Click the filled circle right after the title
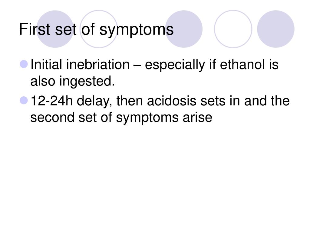This screenshot has width=310, height=232. (184, 29)
